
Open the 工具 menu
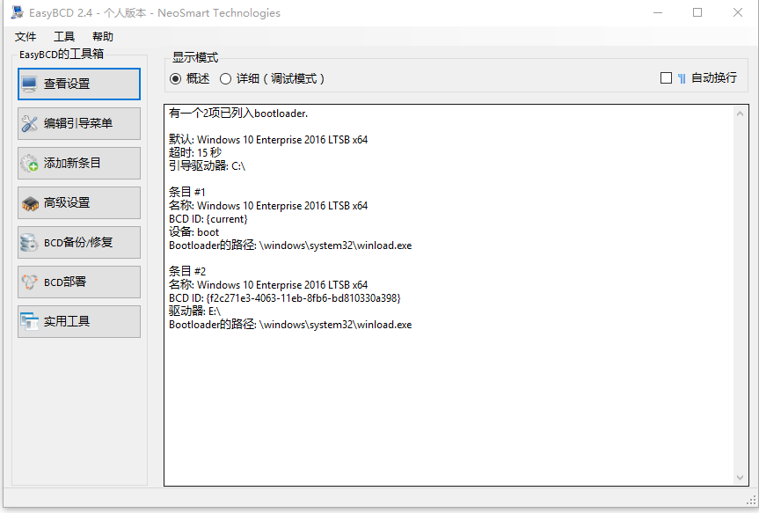pos(64,37)
